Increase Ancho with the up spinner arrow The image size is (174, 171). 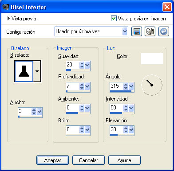click(x=34, y=110)
